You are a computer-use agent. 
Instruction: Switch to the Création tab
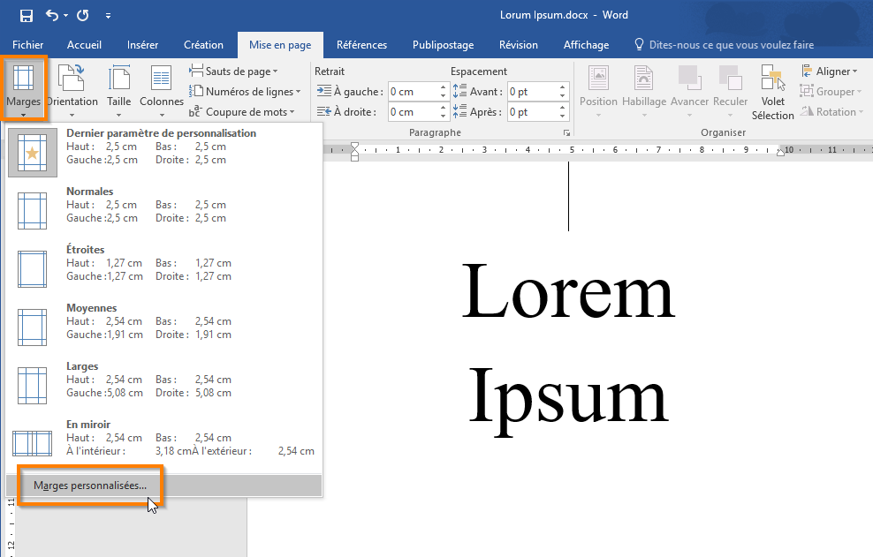[x=204, y=45]
